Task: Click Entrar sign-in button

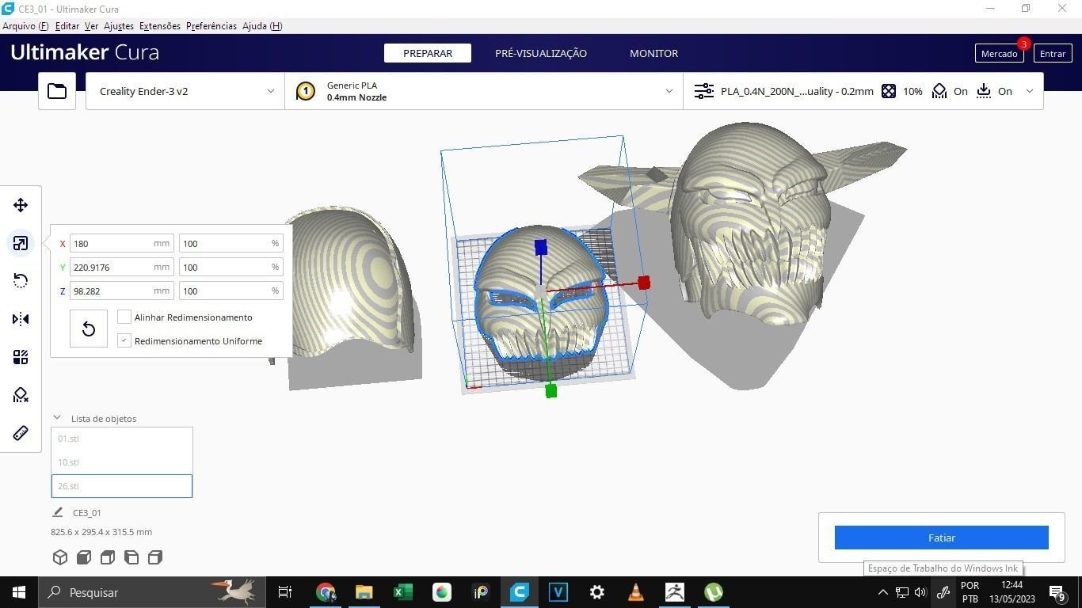Action: coord(1053,53)
